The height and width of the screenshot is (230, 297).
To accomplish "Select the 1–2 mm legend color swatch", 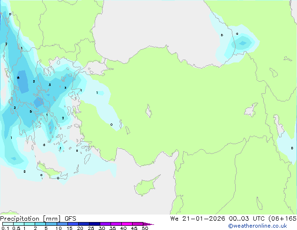I will click(30, 224).
